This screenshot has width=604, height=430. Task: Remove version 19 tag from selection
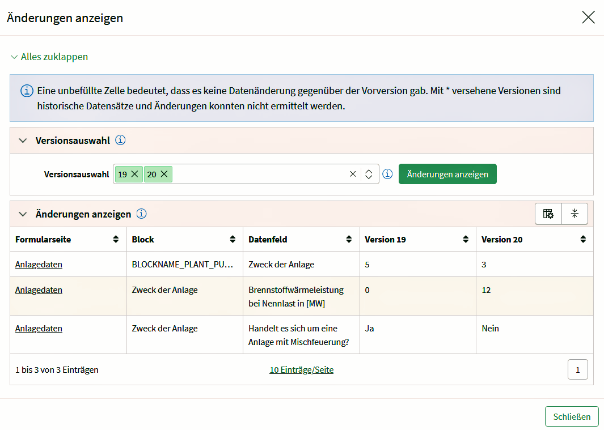pyautogui.click(x=134, y=174)
